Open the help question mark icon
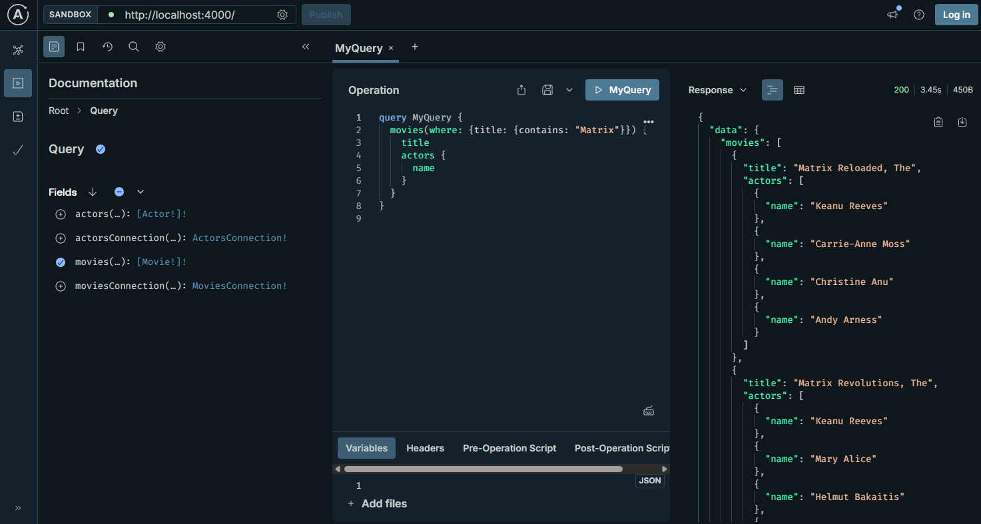 pyautogui.click(x=919, y=15)
